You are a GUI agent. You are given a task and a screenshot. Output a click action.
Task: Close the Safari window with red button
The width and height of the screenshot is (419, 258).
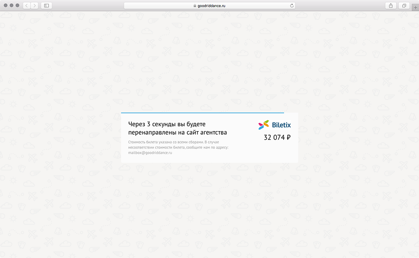click(x=5, y=5)
